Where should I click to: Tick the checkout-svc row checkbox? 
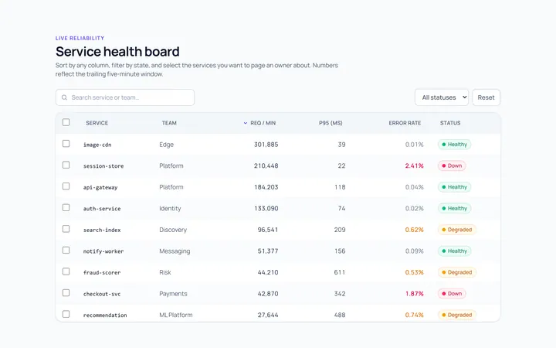pos(66,292)
